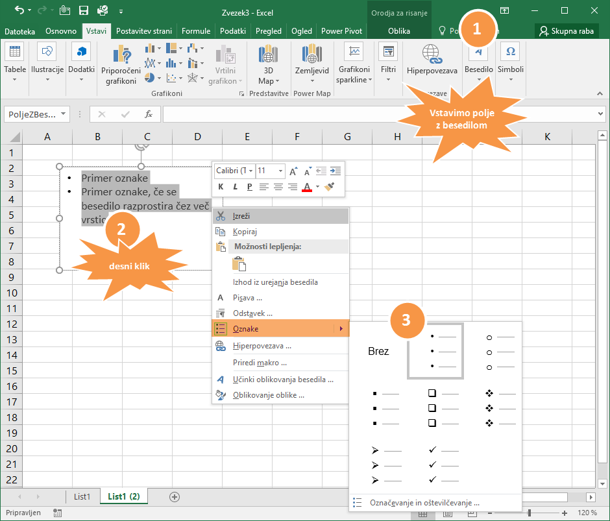The height and width of the screenshot is (521, 610).
Task: Select the filled round bullet style
Action: coord(435,351)
